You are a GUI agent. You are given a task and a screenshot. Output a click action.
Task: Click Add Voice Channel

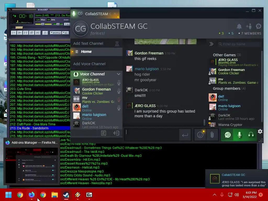click(x=90, y=64)
